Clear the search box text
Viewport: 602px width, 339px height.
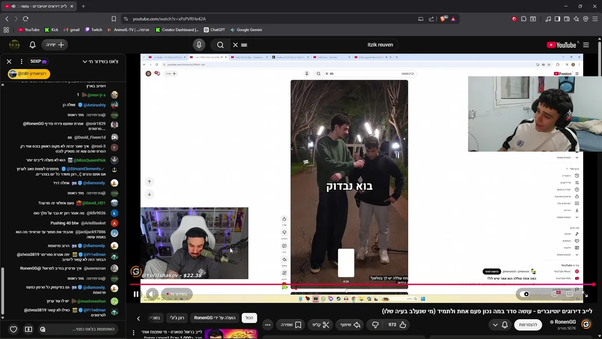tap(235, 45)
